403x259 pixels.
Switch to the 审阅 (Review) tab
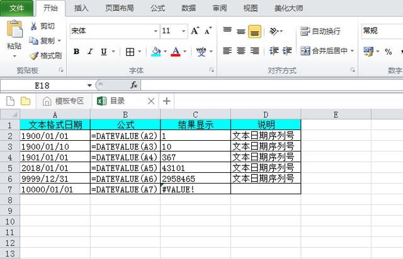pos(220,8)
